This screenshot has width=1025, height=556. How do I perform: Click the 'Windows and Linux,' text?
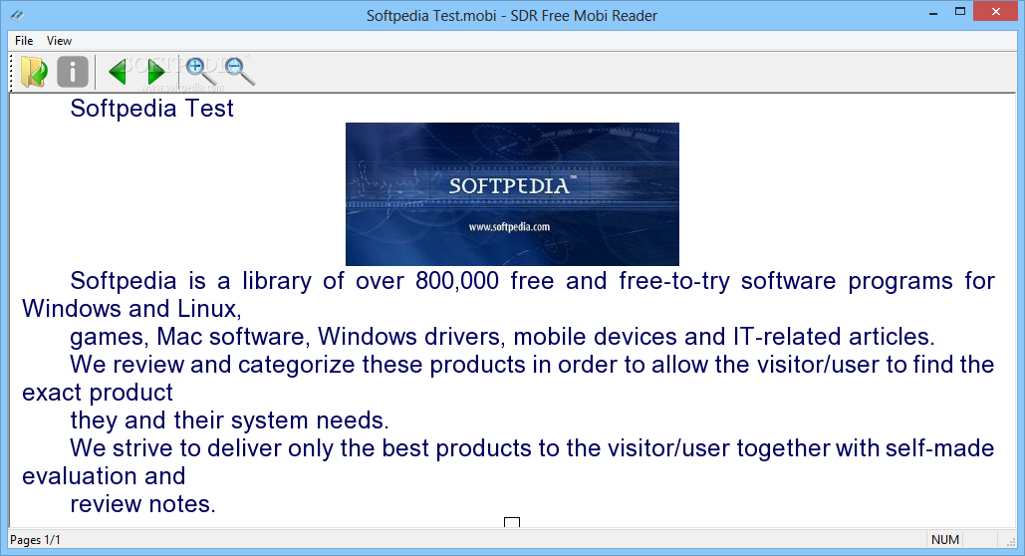(x=132, y=308)
